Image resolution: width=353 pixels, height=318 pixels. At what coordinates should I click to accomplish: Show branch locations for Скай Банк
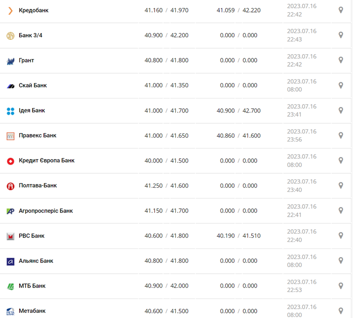pos(341,85)
